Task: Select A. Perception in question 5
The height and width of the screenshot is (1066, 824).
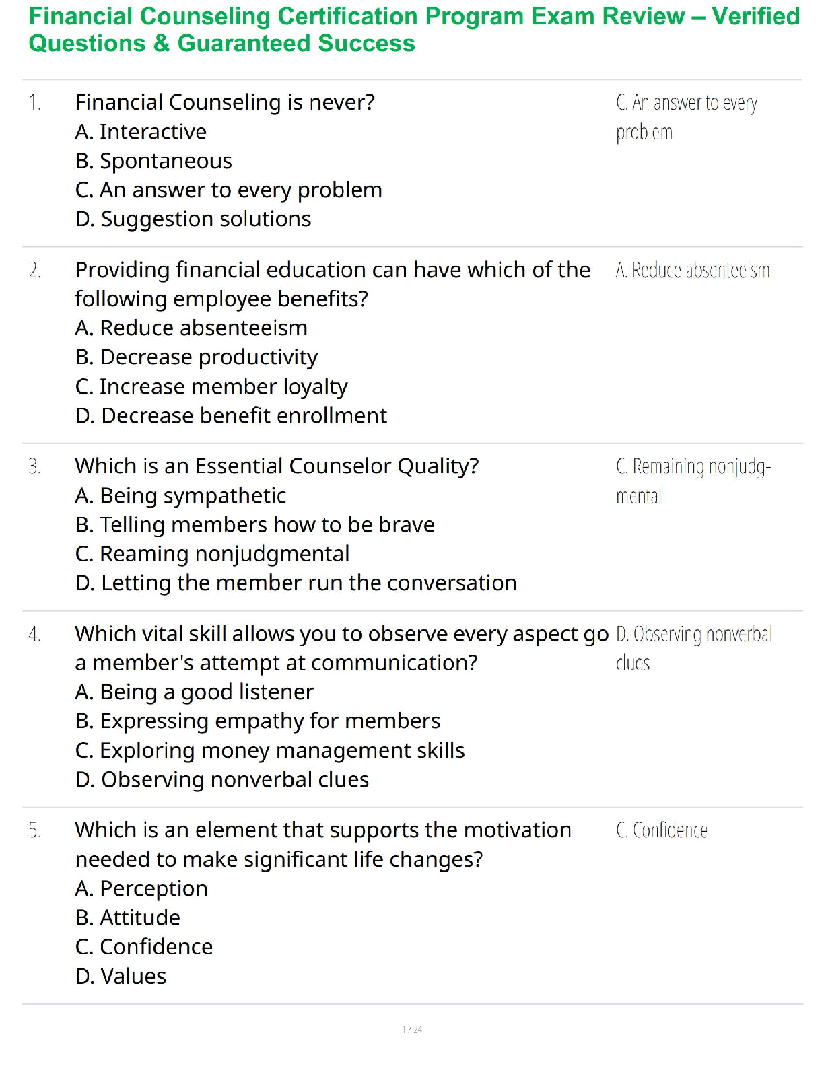Action: (141, 889)
